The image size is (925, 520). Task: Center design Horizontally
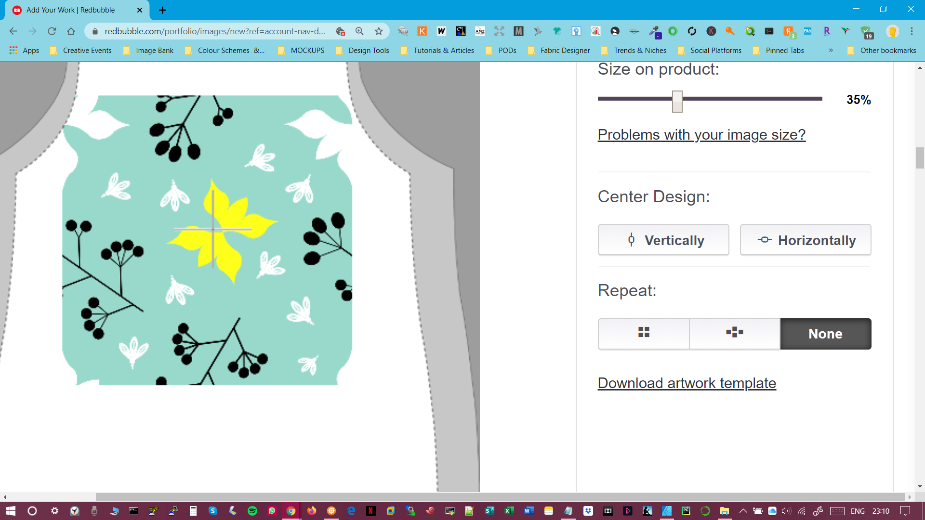[806, 240]
